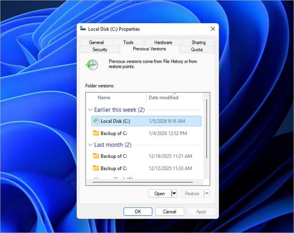Switch to the Hardware tab
The height and width of the screenshot is (233, 294).
(x=163, y=42)
